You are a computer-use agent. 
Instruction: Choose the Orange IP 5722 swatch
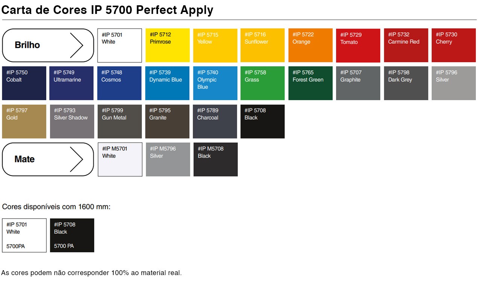click(x=311, y=45)
